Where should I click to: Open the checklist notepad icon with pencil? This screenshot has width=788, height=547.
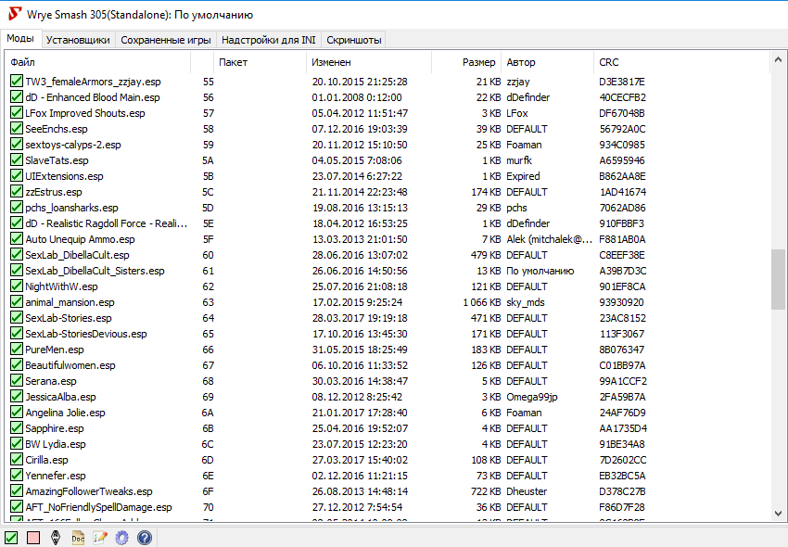(100, 537)
